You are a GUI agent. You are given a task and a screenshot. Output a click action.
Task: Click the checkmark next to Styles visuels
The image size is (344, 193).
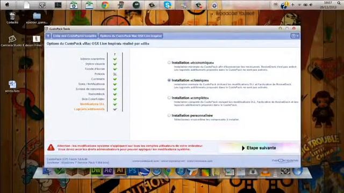click(x=114, y=64)
